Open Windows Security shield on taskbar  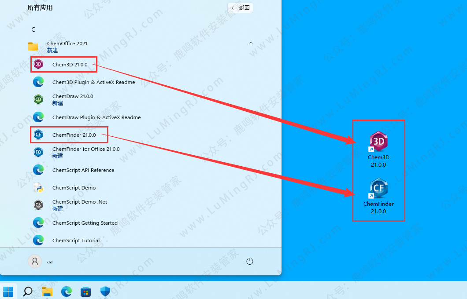[x=105, y=292]
